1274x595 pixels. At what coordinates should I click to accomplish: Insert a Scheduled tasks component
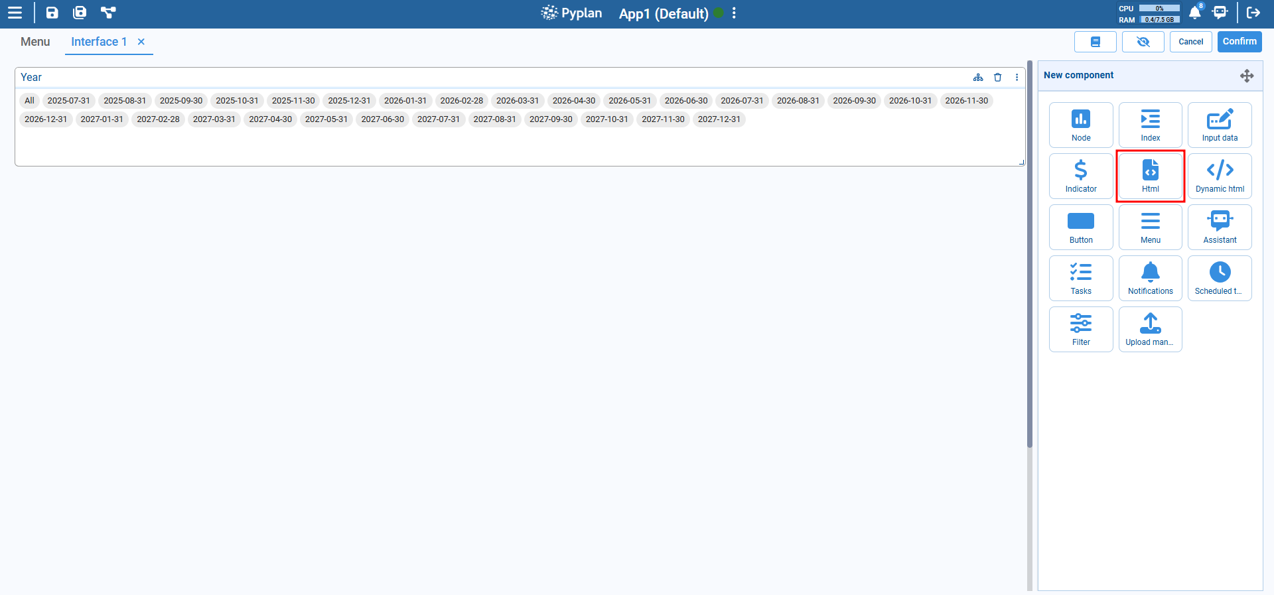tap(1219, 278)
